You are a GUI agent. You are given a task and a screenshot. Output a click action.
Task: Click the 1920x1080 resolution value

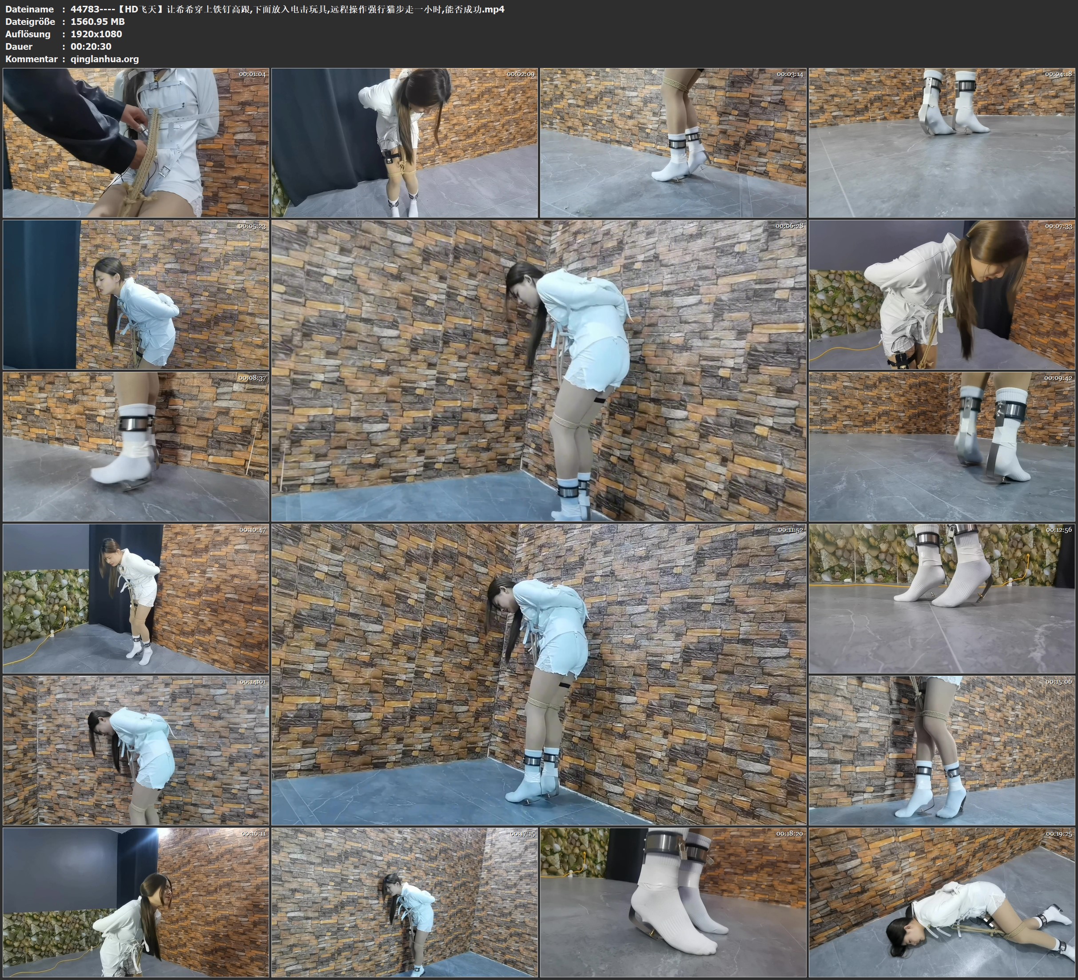[96, 34]
